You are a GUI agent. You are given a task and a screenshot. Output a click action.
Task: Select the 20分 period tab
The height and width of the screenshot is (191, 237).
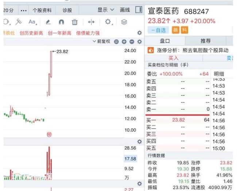(x=9, y=10)
